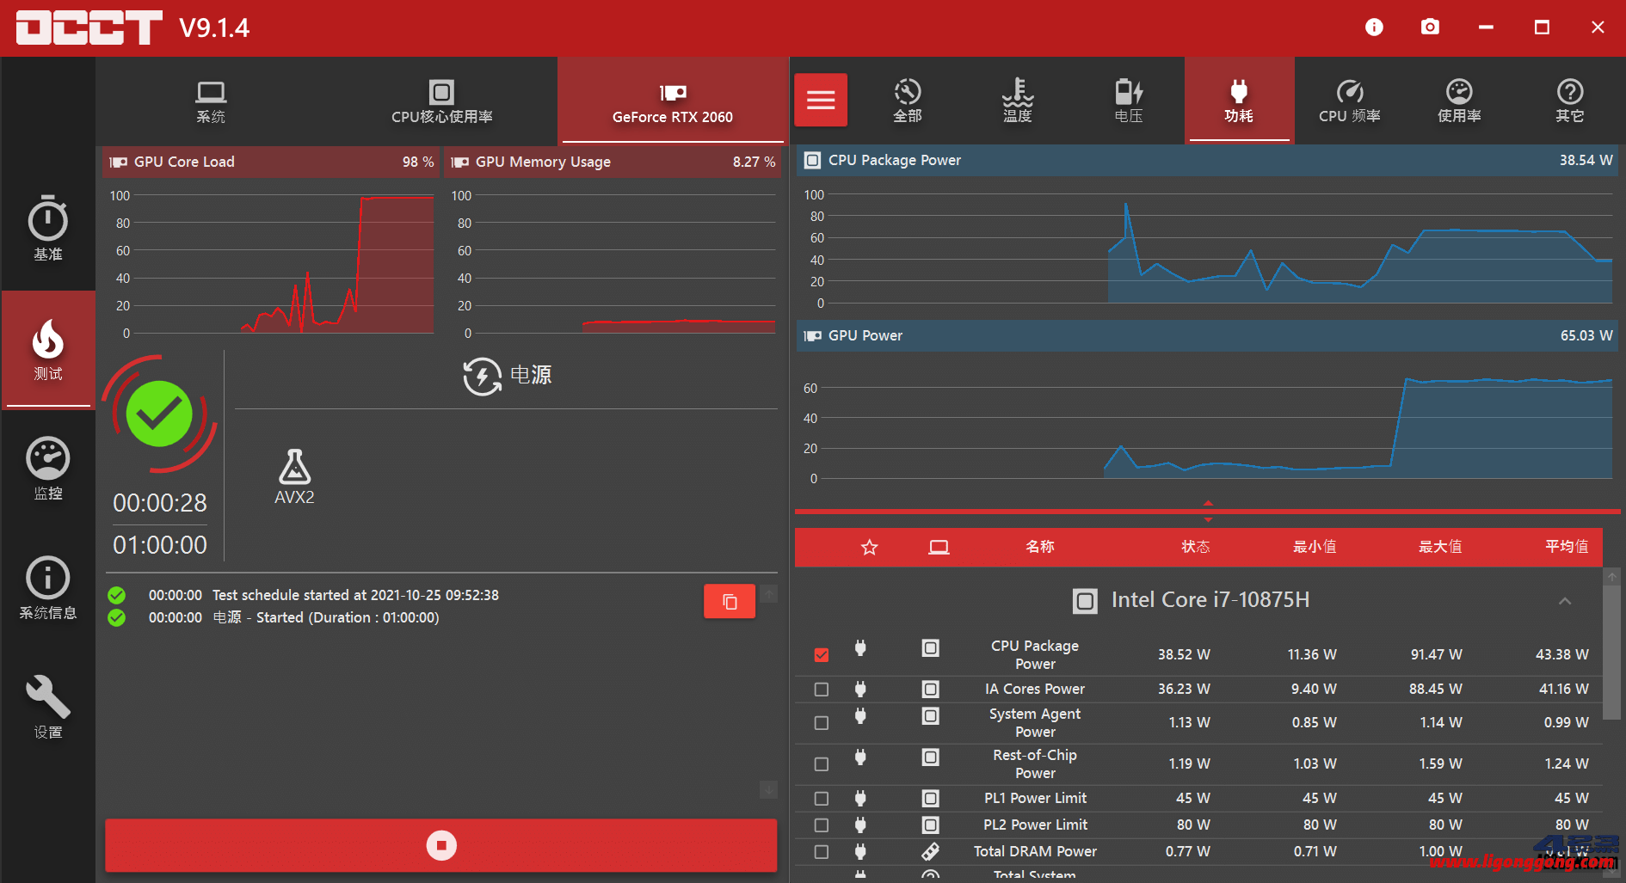This screenshot has width=1626, height=883.
Task: Click chip icon in CPU Package Power row
Action: [x=930, y=648]
